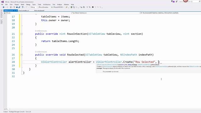201x113 pixels.
Task: Close the TableSource tab
Action: (x=17, y=10)
